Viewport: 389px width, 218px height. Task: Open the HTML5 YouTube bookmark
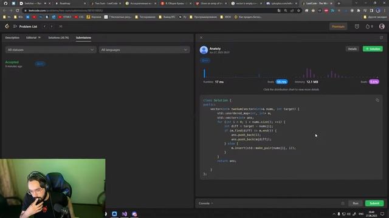pyautogui.click(x=65, y=17)
